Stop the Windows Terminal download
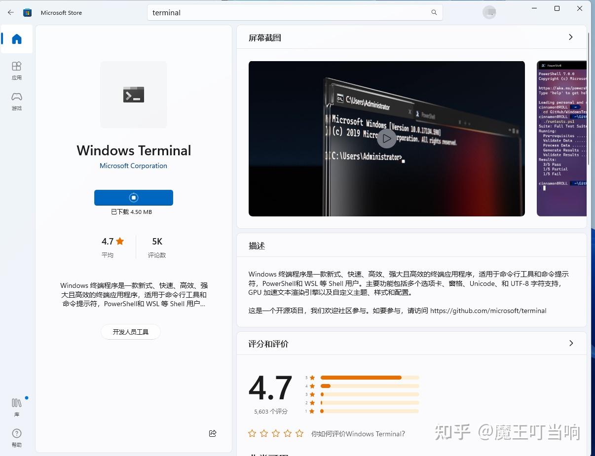 tap(133, 197)
